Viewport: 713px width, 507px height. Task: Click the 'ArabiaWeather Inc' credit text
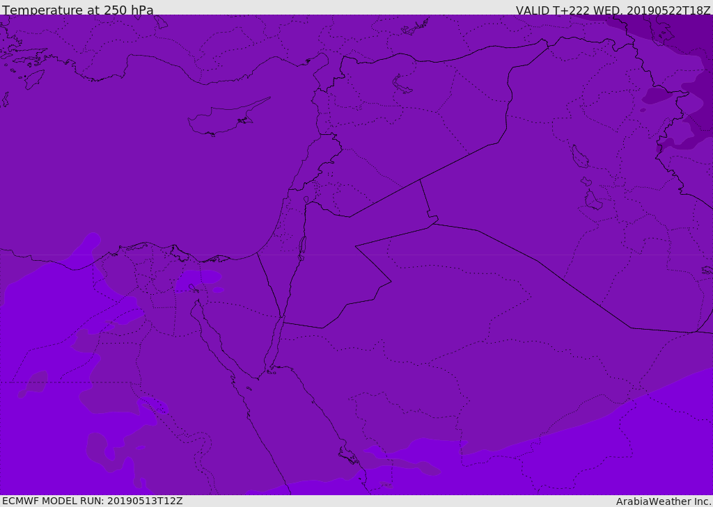pos(664,501)
